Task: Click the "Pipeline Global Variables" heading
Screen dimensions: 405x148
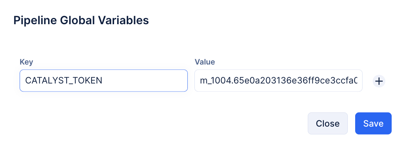Action: (x=81, y=20)
